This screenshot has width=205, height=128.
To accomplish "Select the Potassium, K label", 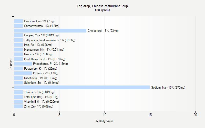I will [x=40, y=69].
